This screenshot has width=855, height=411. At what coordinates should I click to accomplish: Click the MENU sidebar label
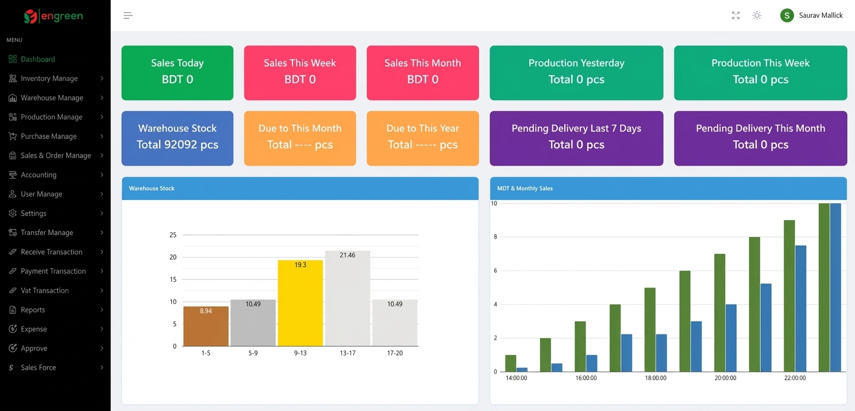pos(14,40)
